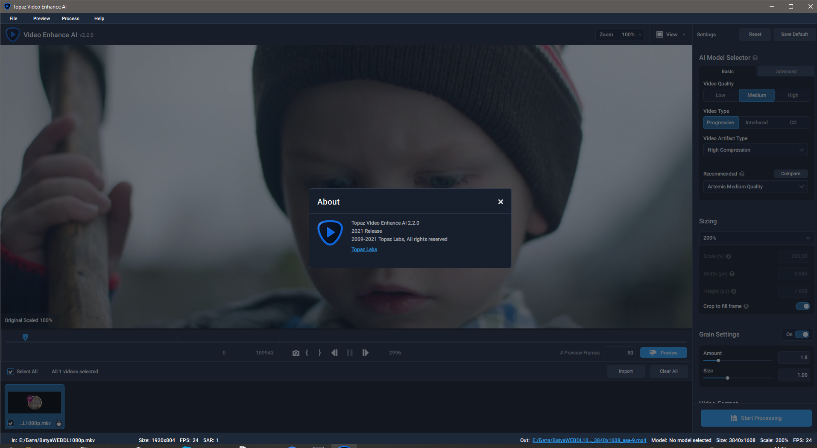Close the About dialog
The height and width of the screenshot is (448, 817).
pos(501,202)
